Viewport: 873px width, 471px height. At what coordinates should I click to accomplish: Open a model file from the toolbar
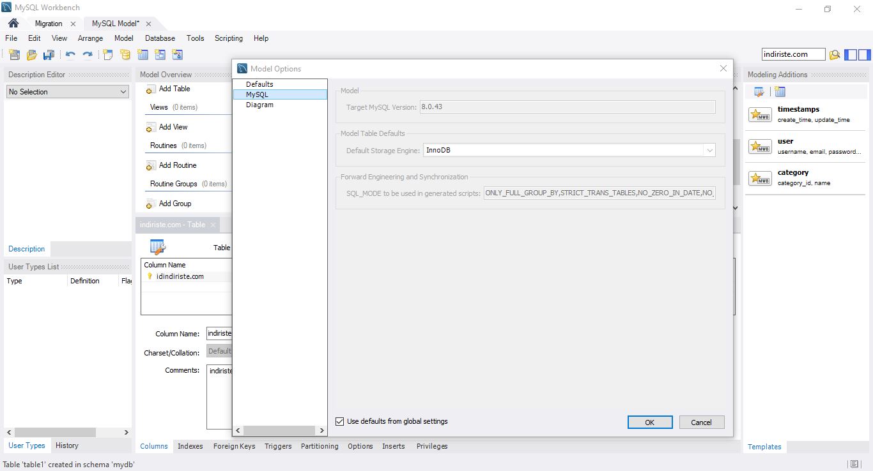(x=31, y=55)
